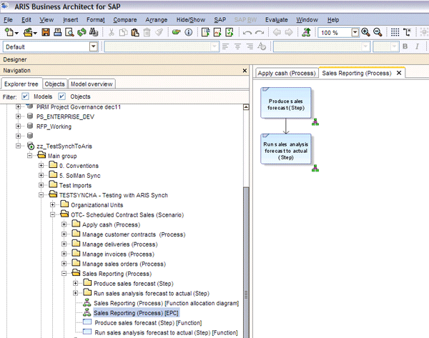Select Sales Reporting (Process) [EPC] model

click(x=136, y=313)
